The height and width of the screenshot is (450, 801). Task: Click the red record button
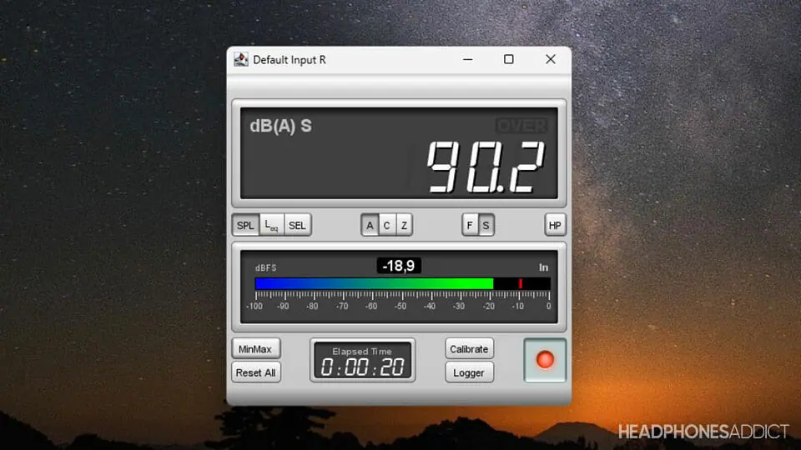545,360
